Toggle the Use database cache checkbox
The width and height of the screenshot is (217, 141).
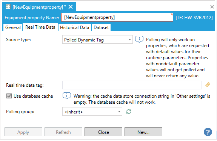tap(9, 96)
